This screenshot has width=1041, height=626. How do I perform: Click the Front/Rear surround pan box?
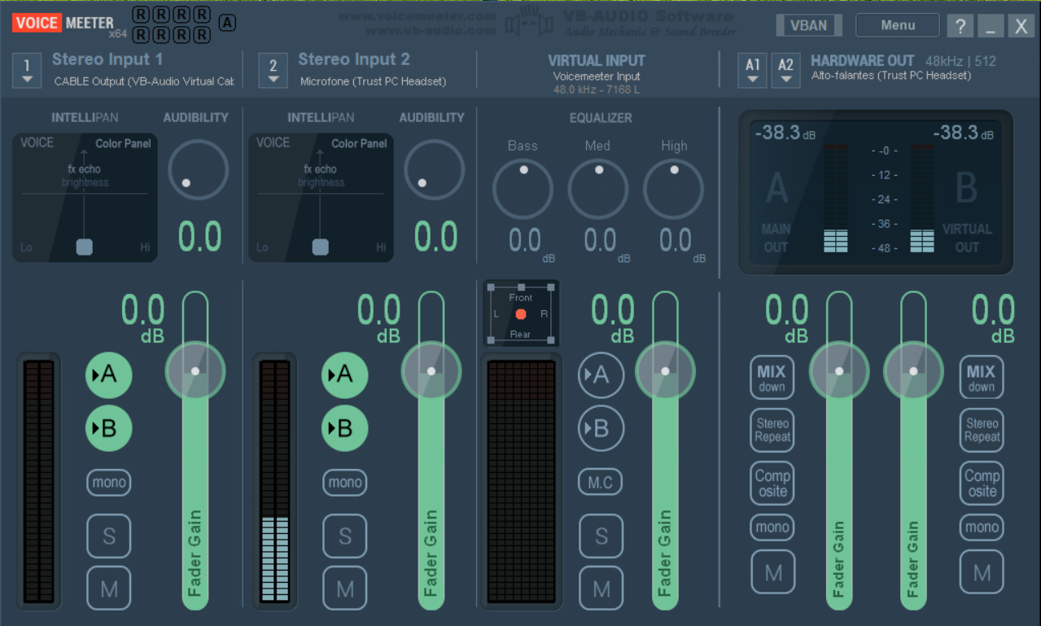point(521,314)
